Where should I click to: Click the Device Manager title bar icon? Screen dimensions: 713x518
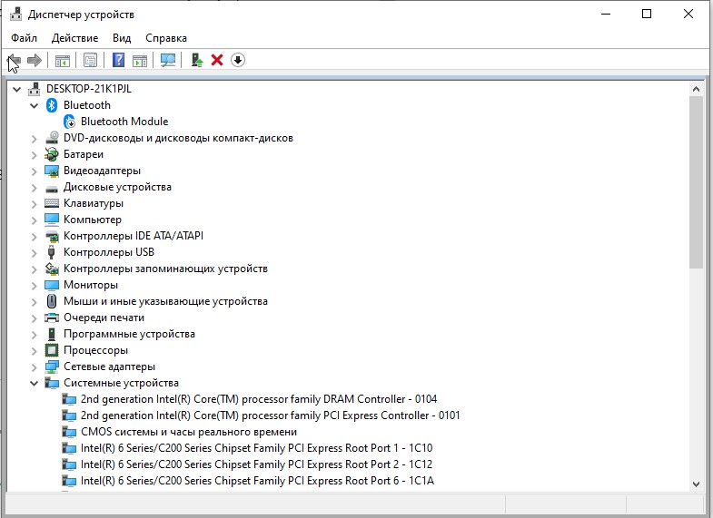click(16, 15)
